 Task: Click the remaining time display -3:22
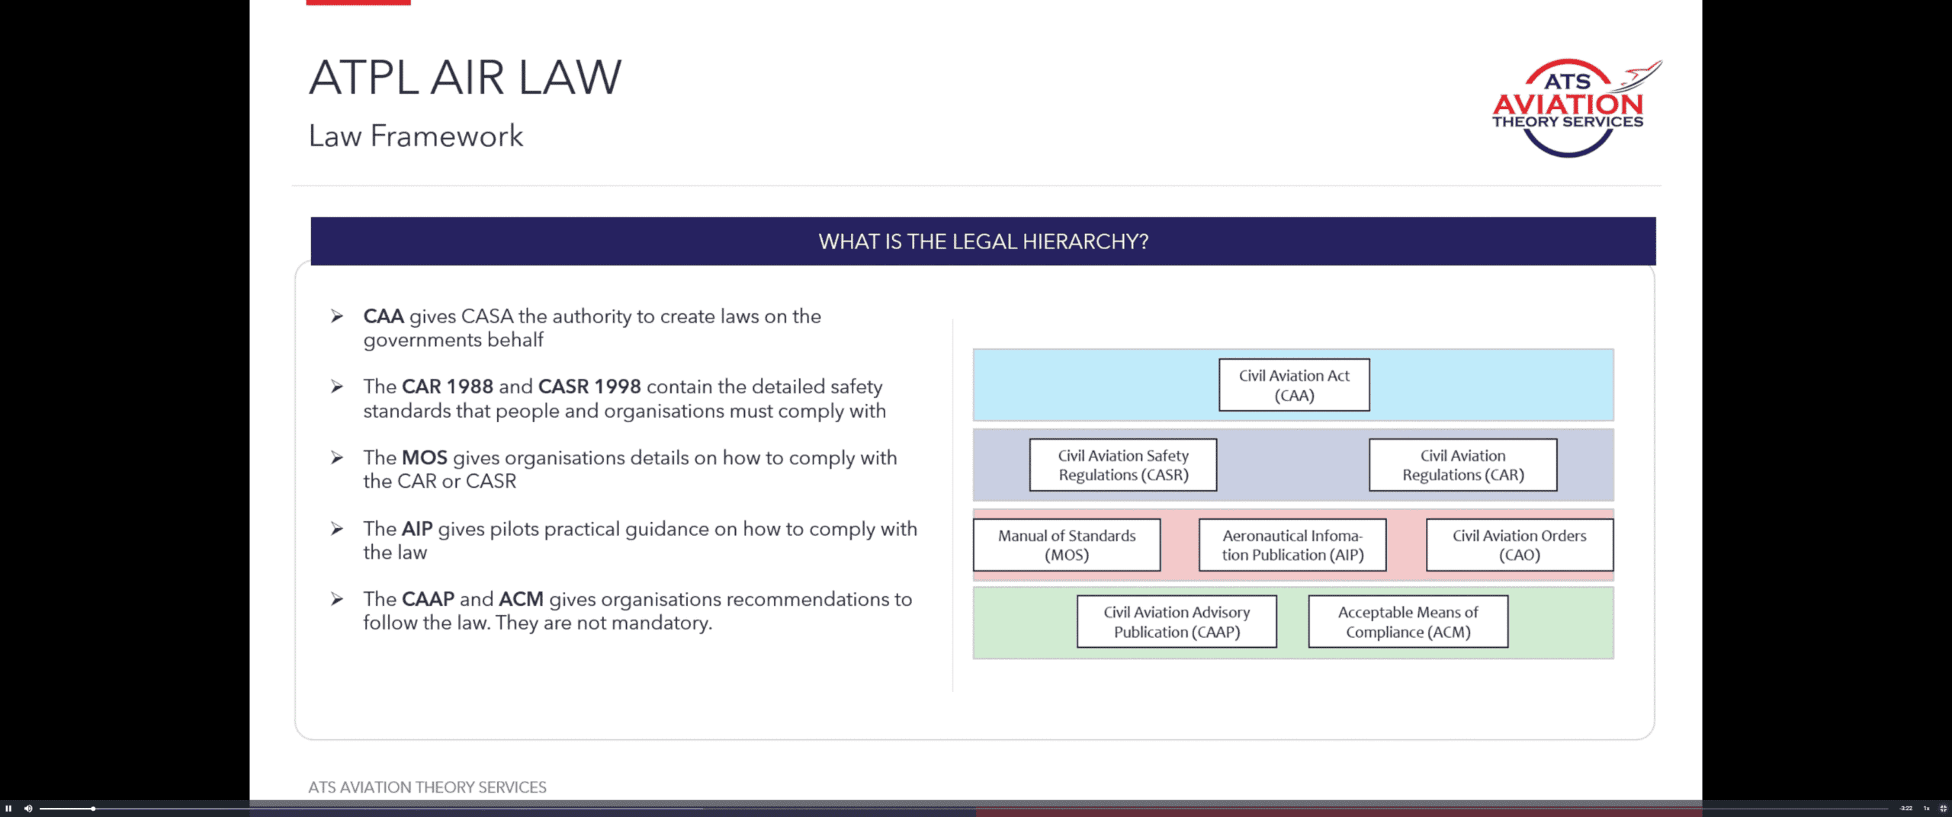[x=1905, y=809]
